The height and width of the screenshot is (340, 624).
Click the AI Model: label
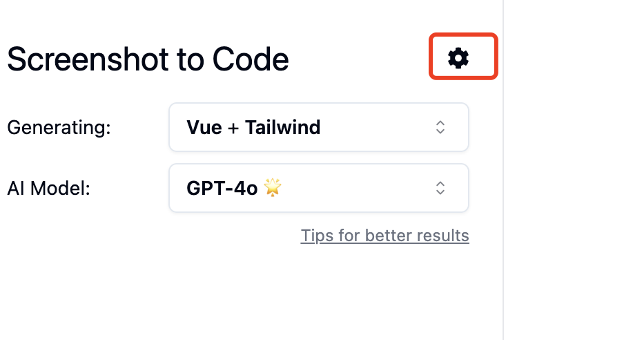(48, 188)
